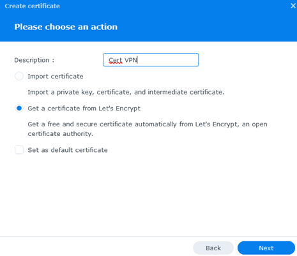Image resolution: width=297 pixels, height=256 pixels.
Task: Click the "Please choose an action" heading
Action: tap(66, 27)
